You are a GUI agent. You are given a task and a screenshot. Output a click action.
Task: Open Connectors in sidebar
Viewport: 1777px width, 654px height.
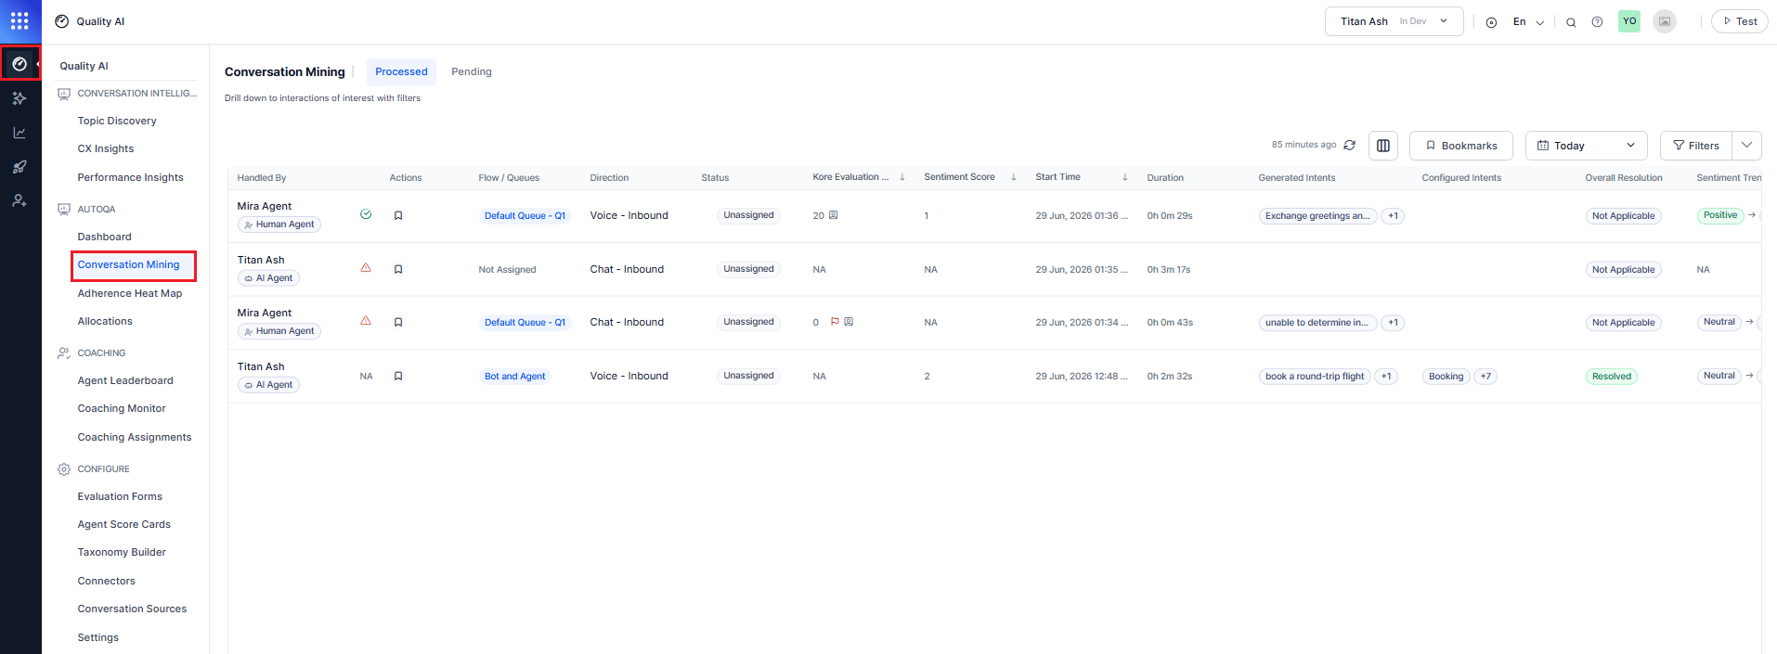point(107,581)
